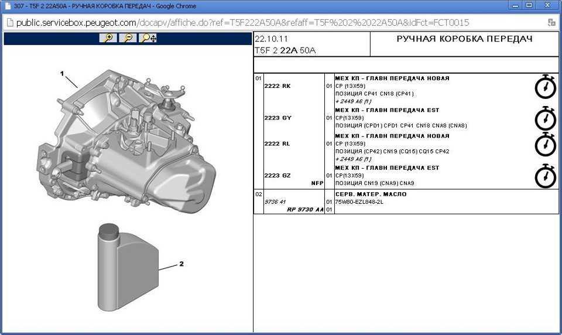Click the page icon in the address bar
The image size is (562, 335).
[x=10, y=23]
